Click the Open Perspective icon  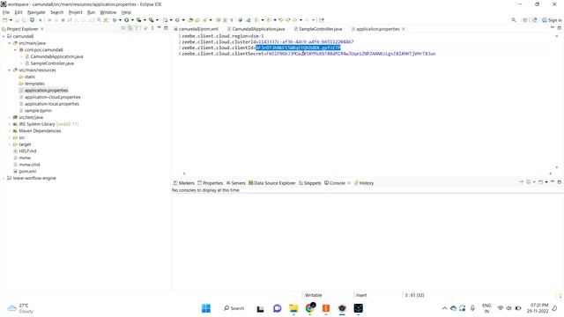[x=525, y=20]
